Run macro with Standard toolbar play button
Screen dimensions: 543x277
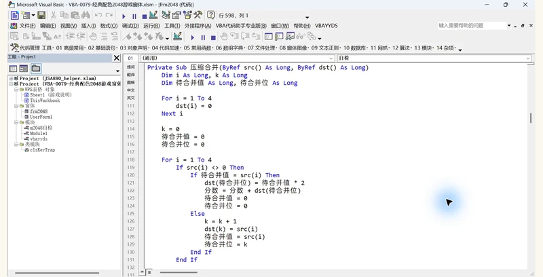tap(124, 16)
